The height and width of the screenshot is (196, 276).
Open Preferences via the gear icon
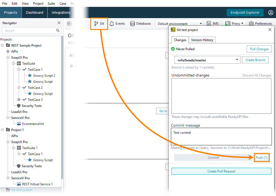[251, 24]
